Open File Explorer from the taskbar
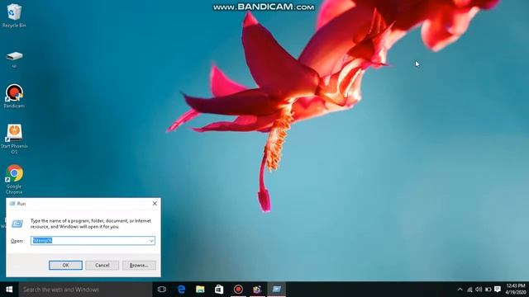Screen dimensions: 529x297 [200, 290]
